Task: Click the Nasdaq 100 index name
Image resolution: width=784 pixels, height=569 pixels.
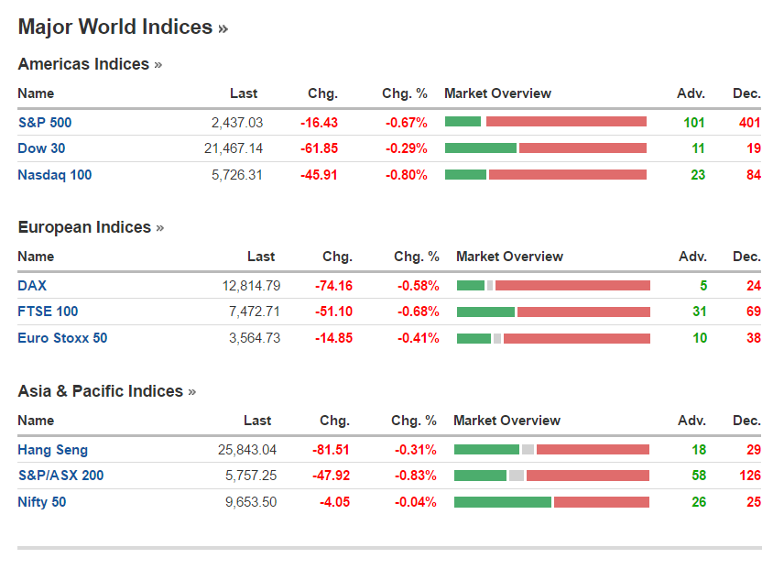Action: [55, 175]
